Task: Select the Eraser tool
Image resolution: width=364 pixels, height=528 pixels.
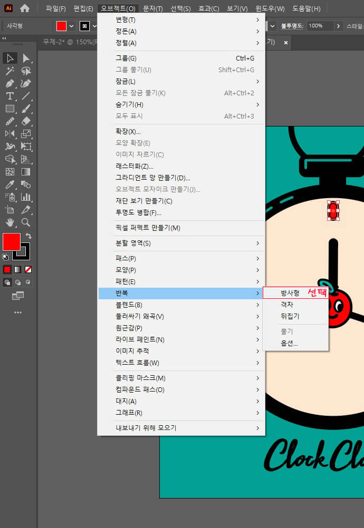Action: [26, 121]
